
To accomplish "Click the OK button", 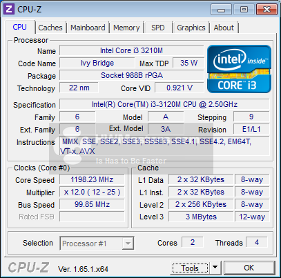I will click(249, 268).
